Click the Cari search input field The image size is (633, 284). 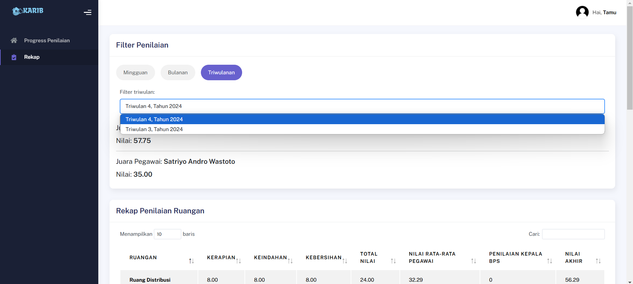pos(573,234)
